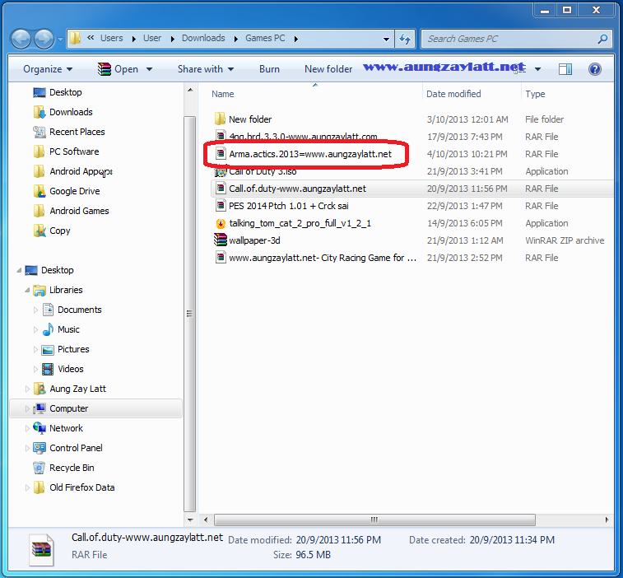
Task: Click the horizontal scrollbar of file list
Action: (x=374, y=520)
